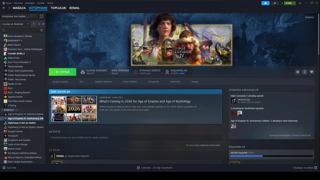Add game to favorites heart icon

[x=311, y=72]
